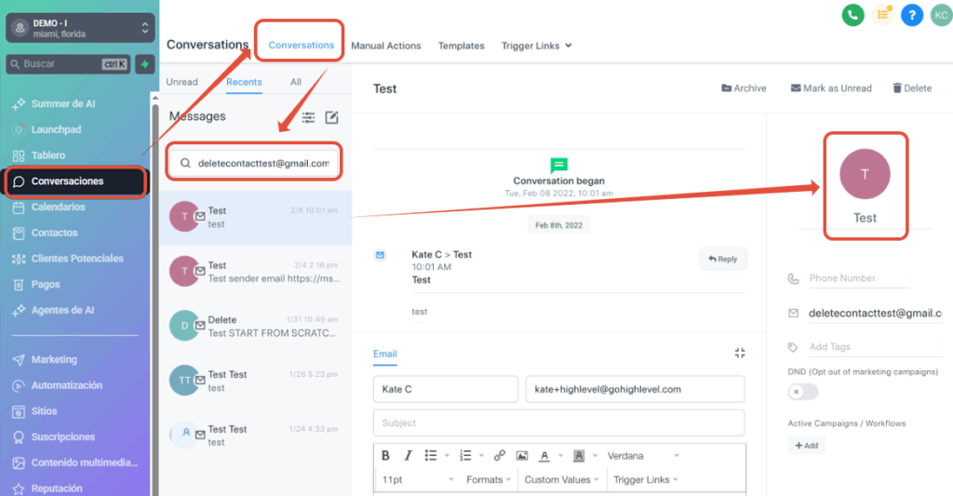Open the Manual Actions tab
This screenshot has width=953, height=496.
[385, 46]
